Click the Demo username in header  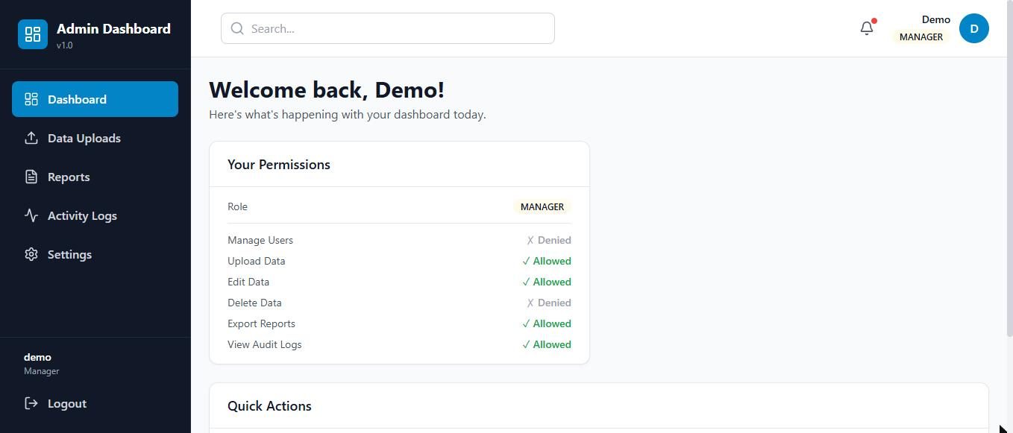[x=936, y=19]
